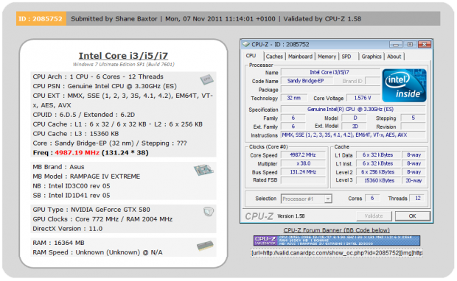The height and width of the screenshot is (281, 457).
Task: Click the CPU-Z title bar app icon
Action: click(x=246, y=44)
